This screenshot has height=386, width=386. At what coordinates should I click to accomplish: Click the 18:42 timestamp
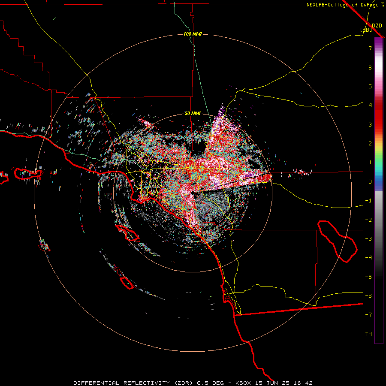(x=304, y=383)
